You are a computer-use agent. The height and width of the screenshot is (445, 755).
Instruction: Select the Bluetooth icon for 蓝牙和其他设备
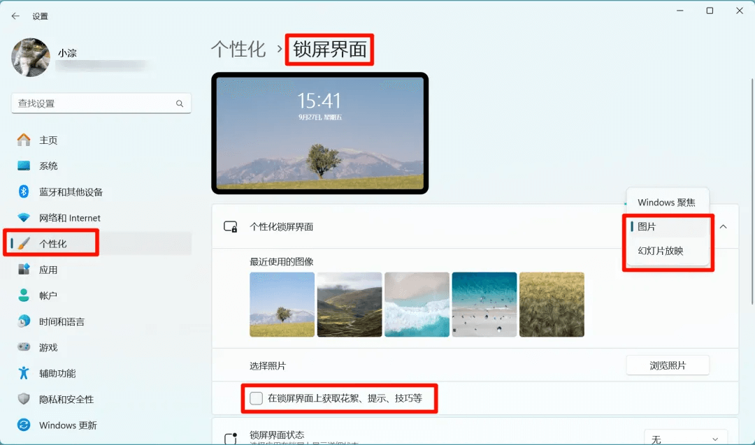point(24,191)
